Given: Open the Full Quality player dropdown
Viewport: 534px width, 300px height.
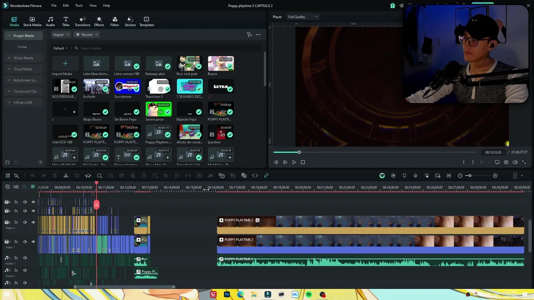Looking at the screenshot, I should click(x=302, y=17).
